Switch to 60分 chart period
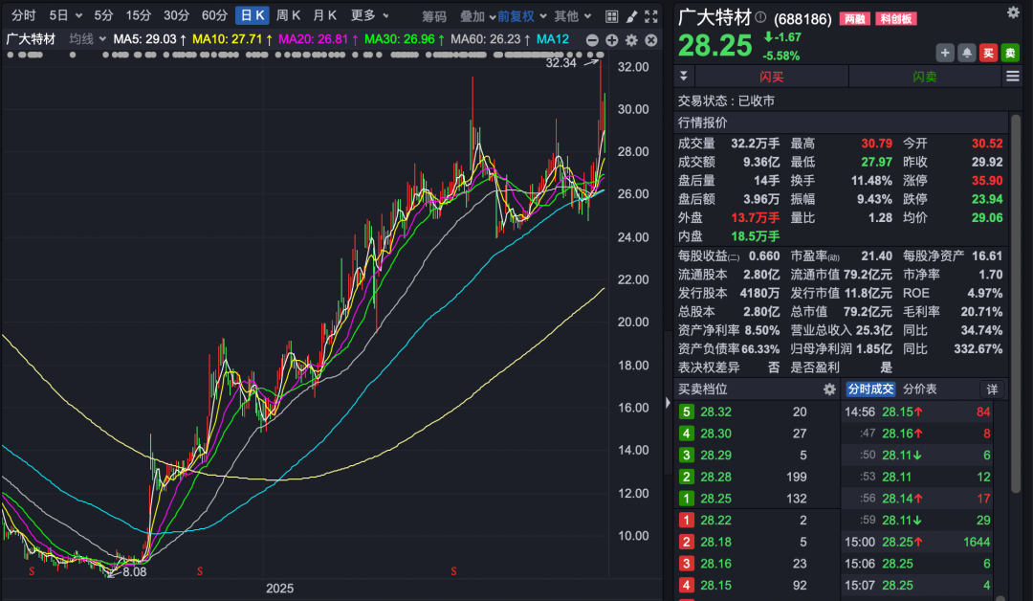The height and width of the screenshot is (601, 1033). pyautogui.click(x=215, y=16)
